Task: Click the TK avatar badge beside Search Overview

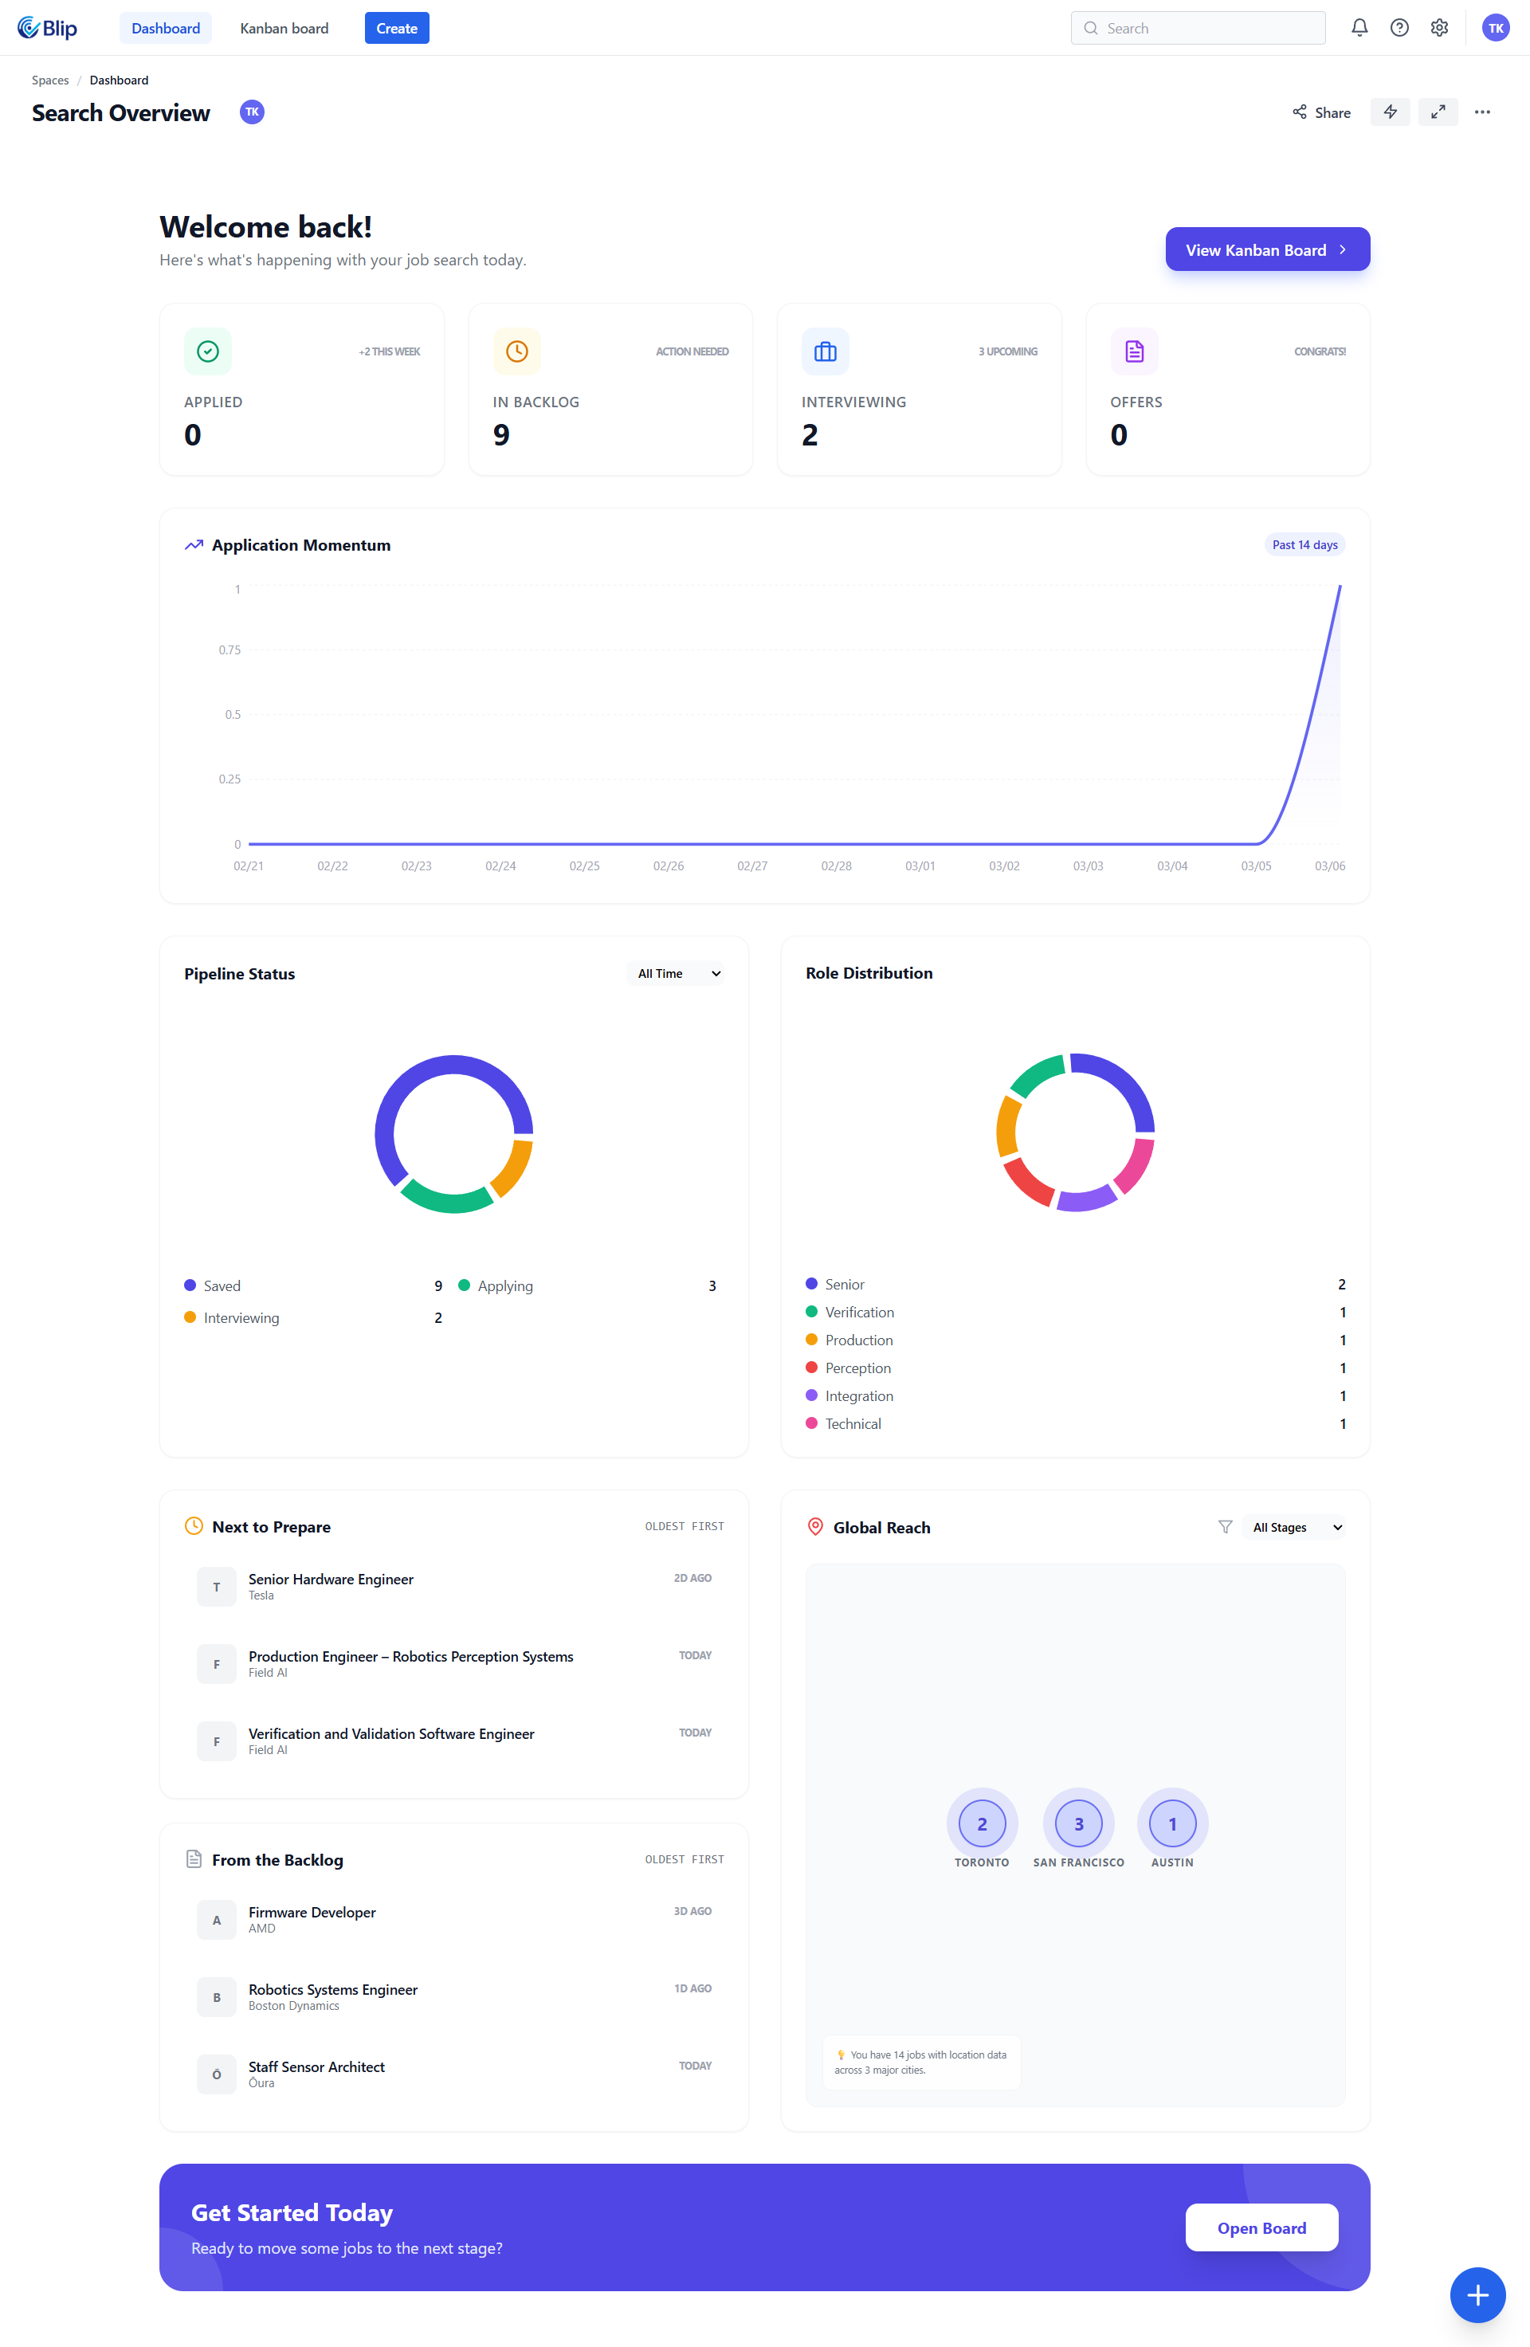Action: click(x=253, y=112)
